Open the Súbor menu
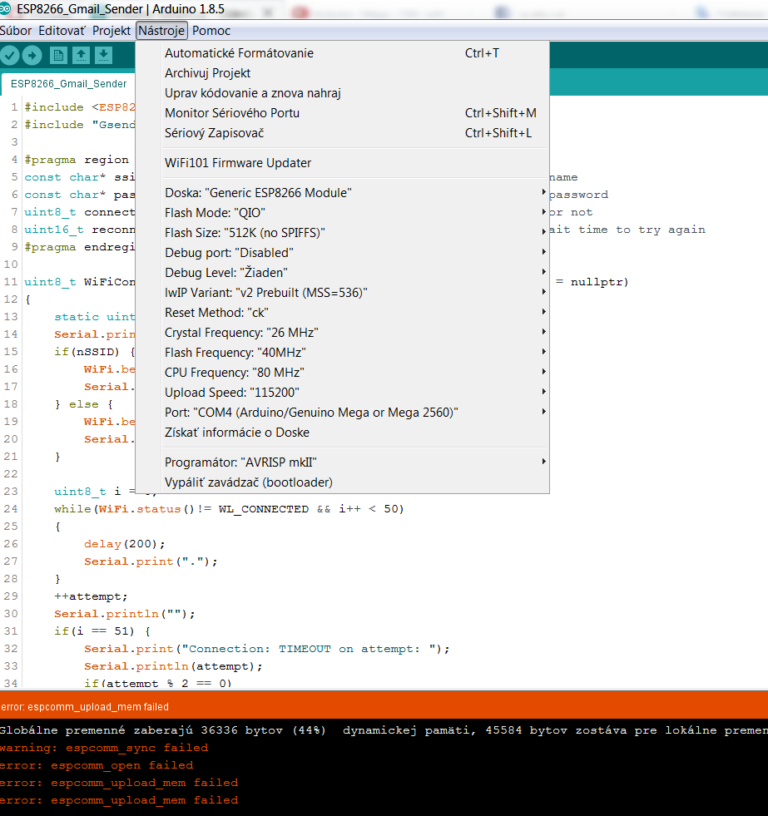The width and height of the screenshot is (768, 816). click(16, 31)
